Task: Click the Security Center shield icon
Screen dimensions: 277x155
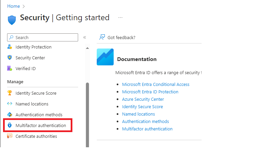Action: 9,58
